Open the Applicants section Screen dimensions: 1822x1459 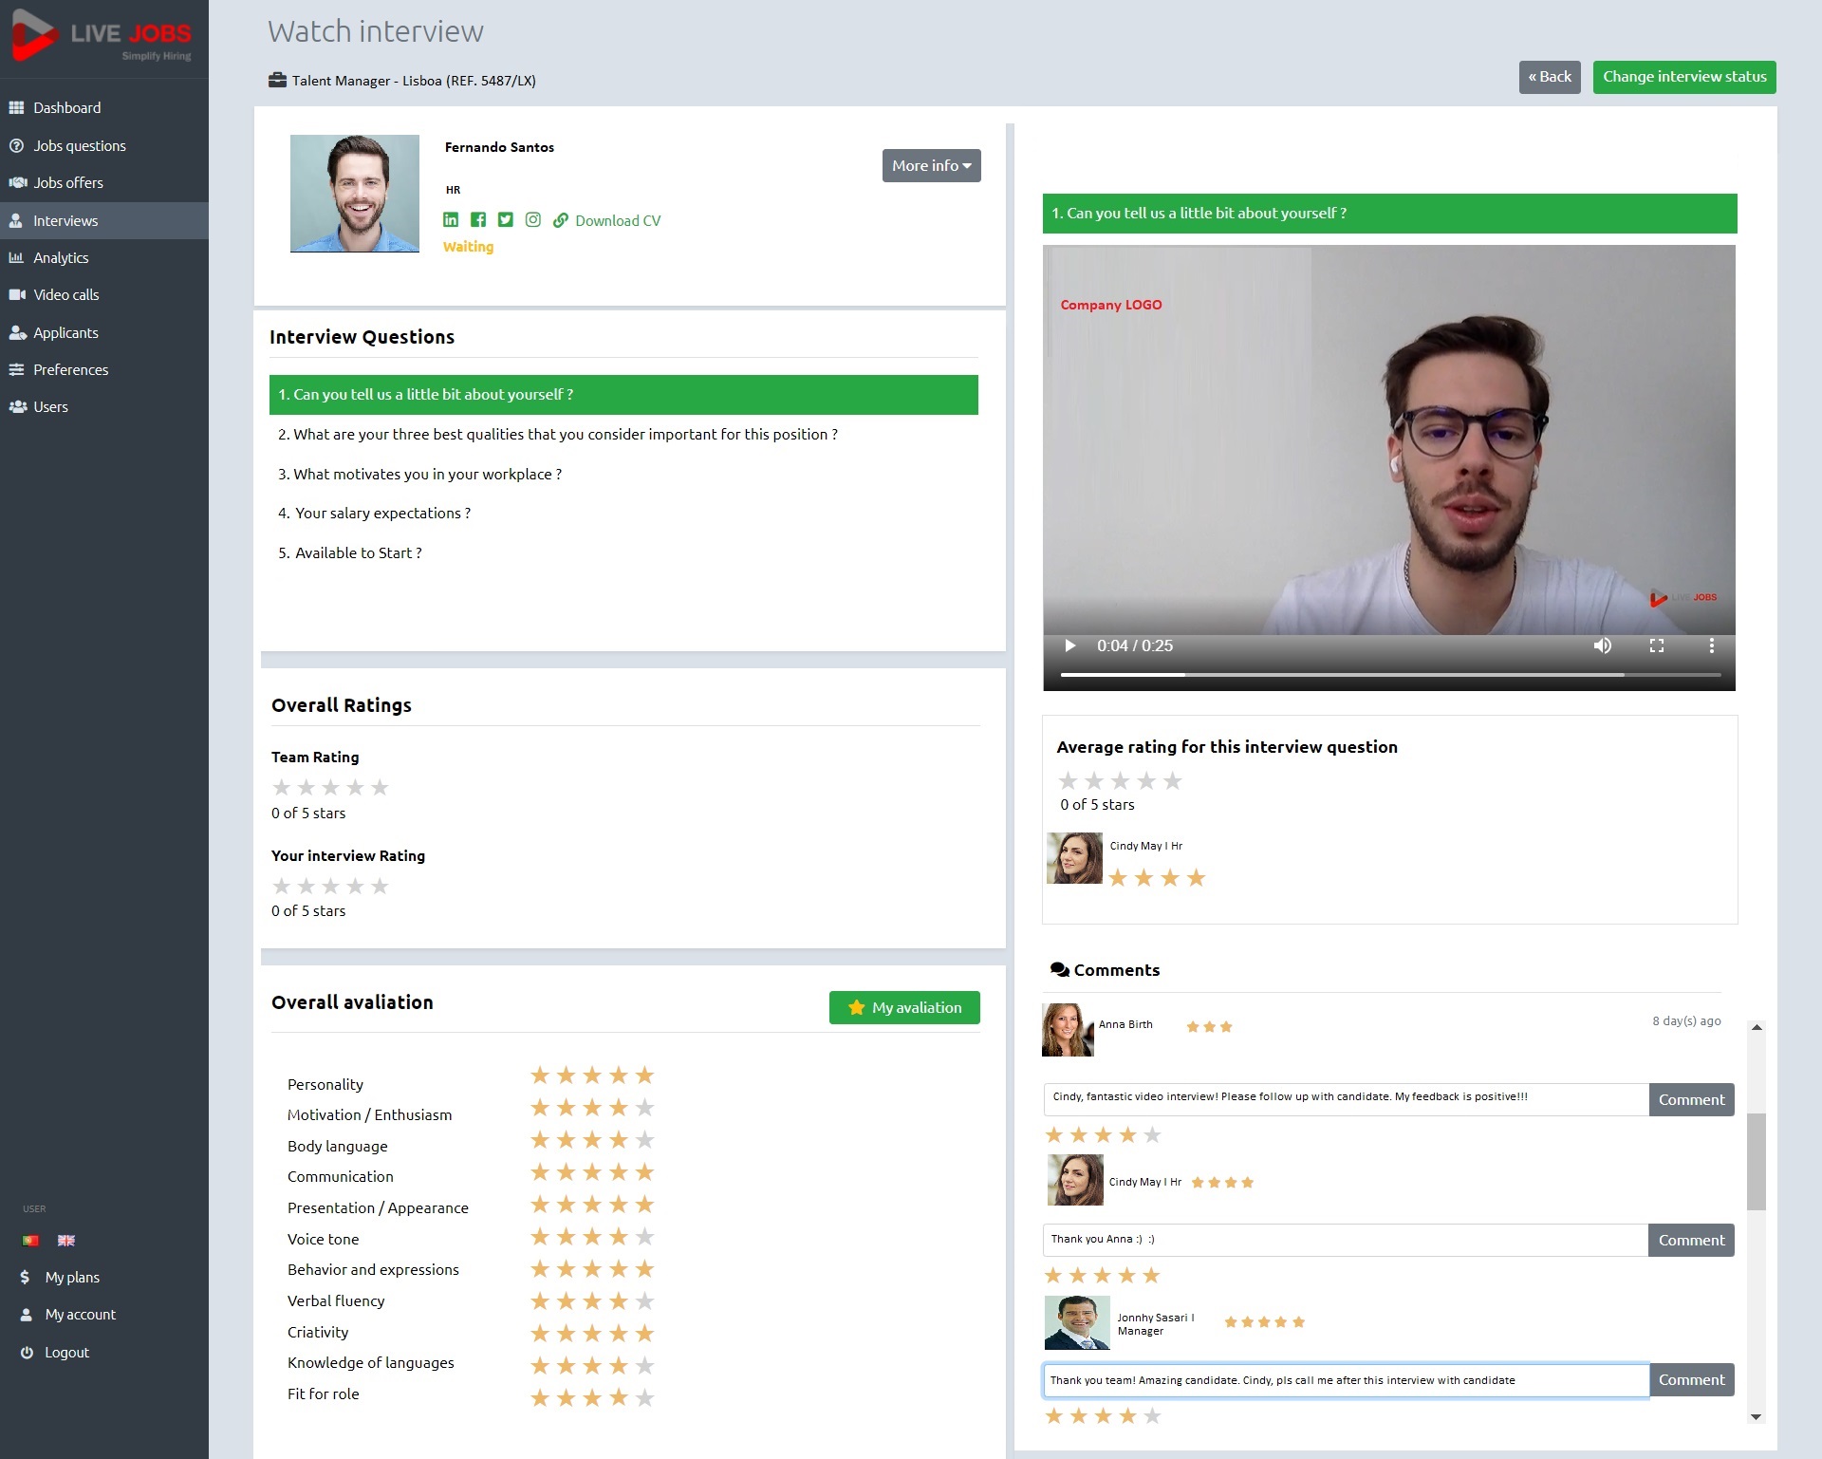(65, 332)
